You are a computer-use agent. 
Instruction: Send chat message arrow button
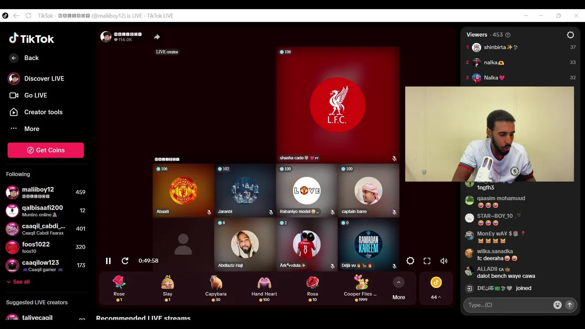pyautogui.click(x=569, y=305)
